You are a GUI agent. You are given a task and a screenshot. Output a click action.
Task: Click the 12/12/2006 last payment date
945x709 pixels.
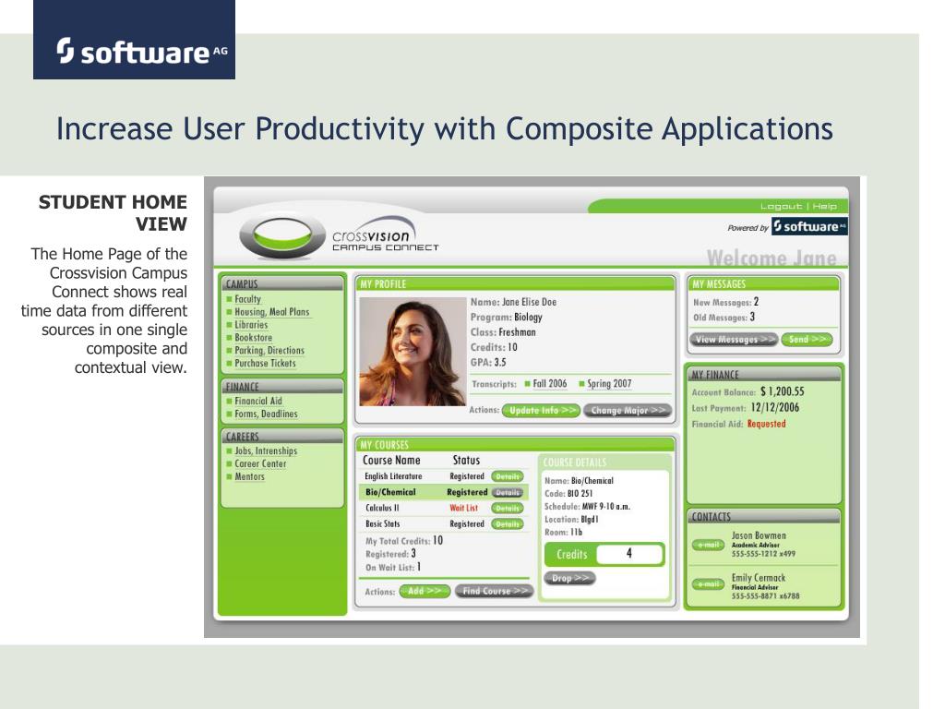[775, 407]
